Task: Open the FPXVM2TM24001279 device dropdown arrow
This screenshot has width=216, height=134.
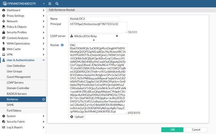Action: coord(44,4)
